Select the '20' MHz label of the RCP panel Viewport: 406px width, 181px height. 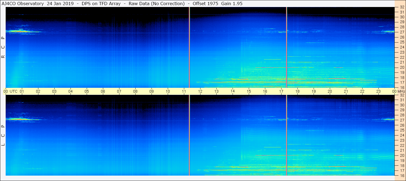tap(402, 67)
